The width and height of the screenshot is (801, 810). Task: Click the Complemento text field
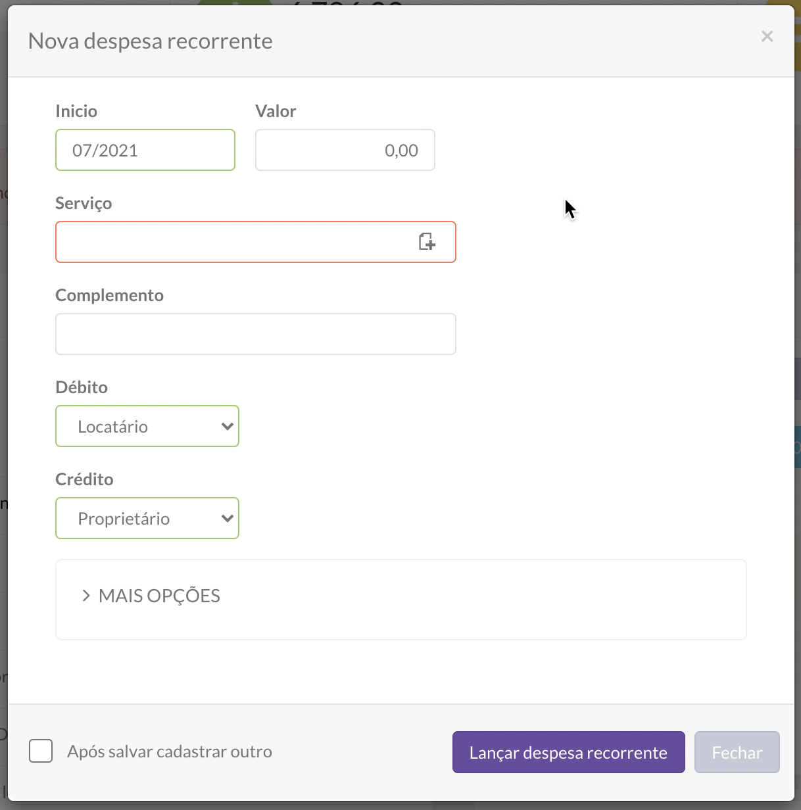pyautogui.click(x=255, y=334)
